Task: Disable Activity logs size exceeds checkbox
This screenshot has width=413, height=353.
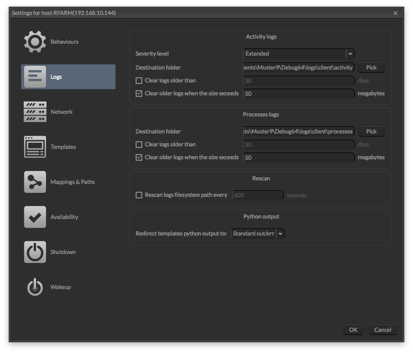Action: click(x=139, y=94)
